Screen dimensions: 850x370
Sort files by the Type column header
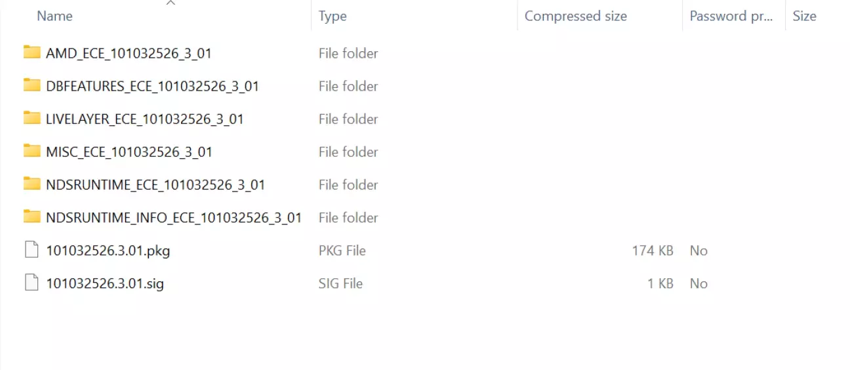pyautogui.click(x=333, y=16)
